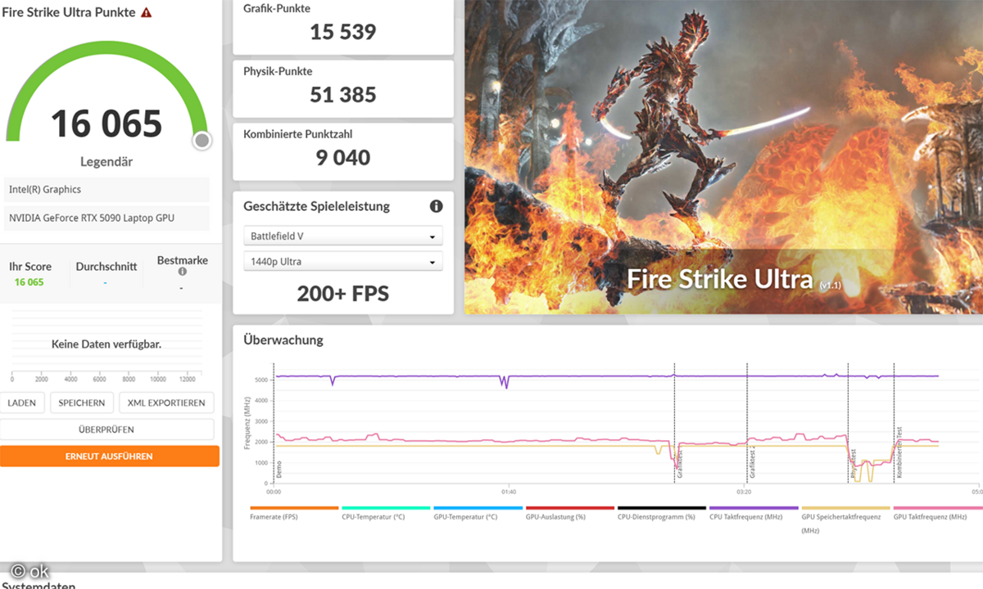Toggle the GPU-Temperatur (°C) legend entry
The height and width of the screenshot is (589, 983).
click(478, 514)
